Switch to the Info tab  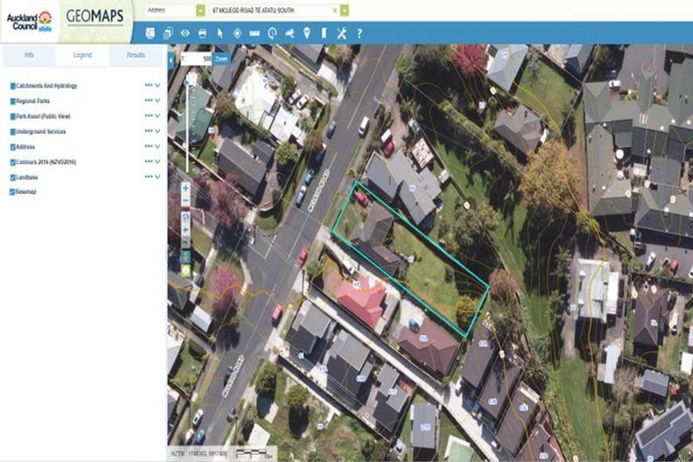point(29,55)
